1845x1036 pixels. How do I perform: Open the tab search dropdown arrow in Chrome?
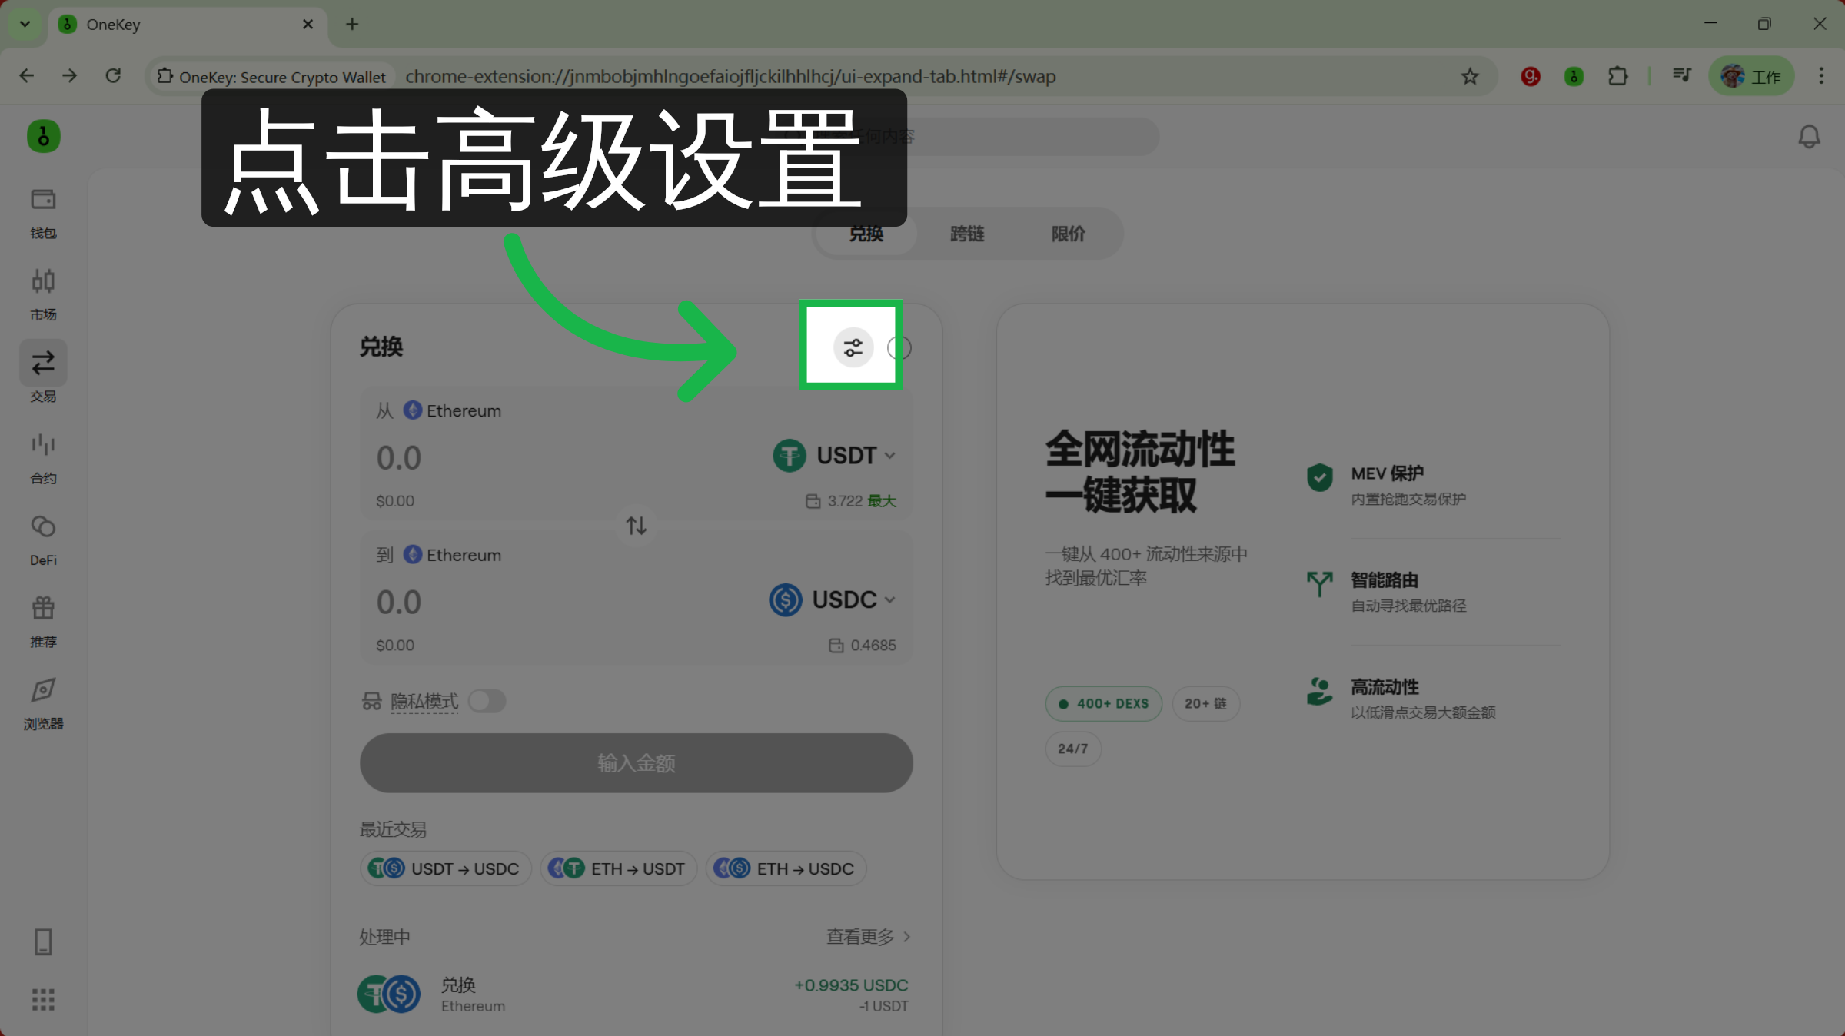(25, 24)
